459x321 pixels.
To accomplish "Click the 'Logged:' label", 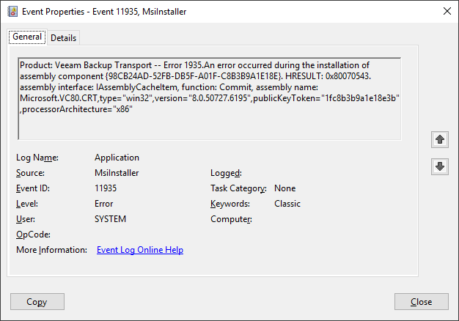I will coord(226,173).
